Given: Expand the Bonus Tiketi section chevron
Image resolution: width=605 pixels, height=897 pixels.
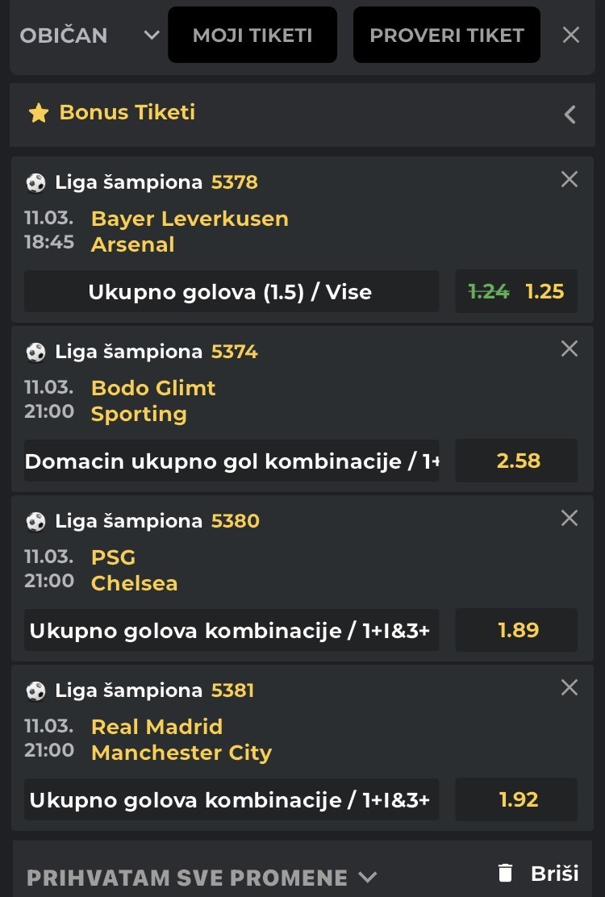Looking at the screenshot, I should (x=570, y=115).
